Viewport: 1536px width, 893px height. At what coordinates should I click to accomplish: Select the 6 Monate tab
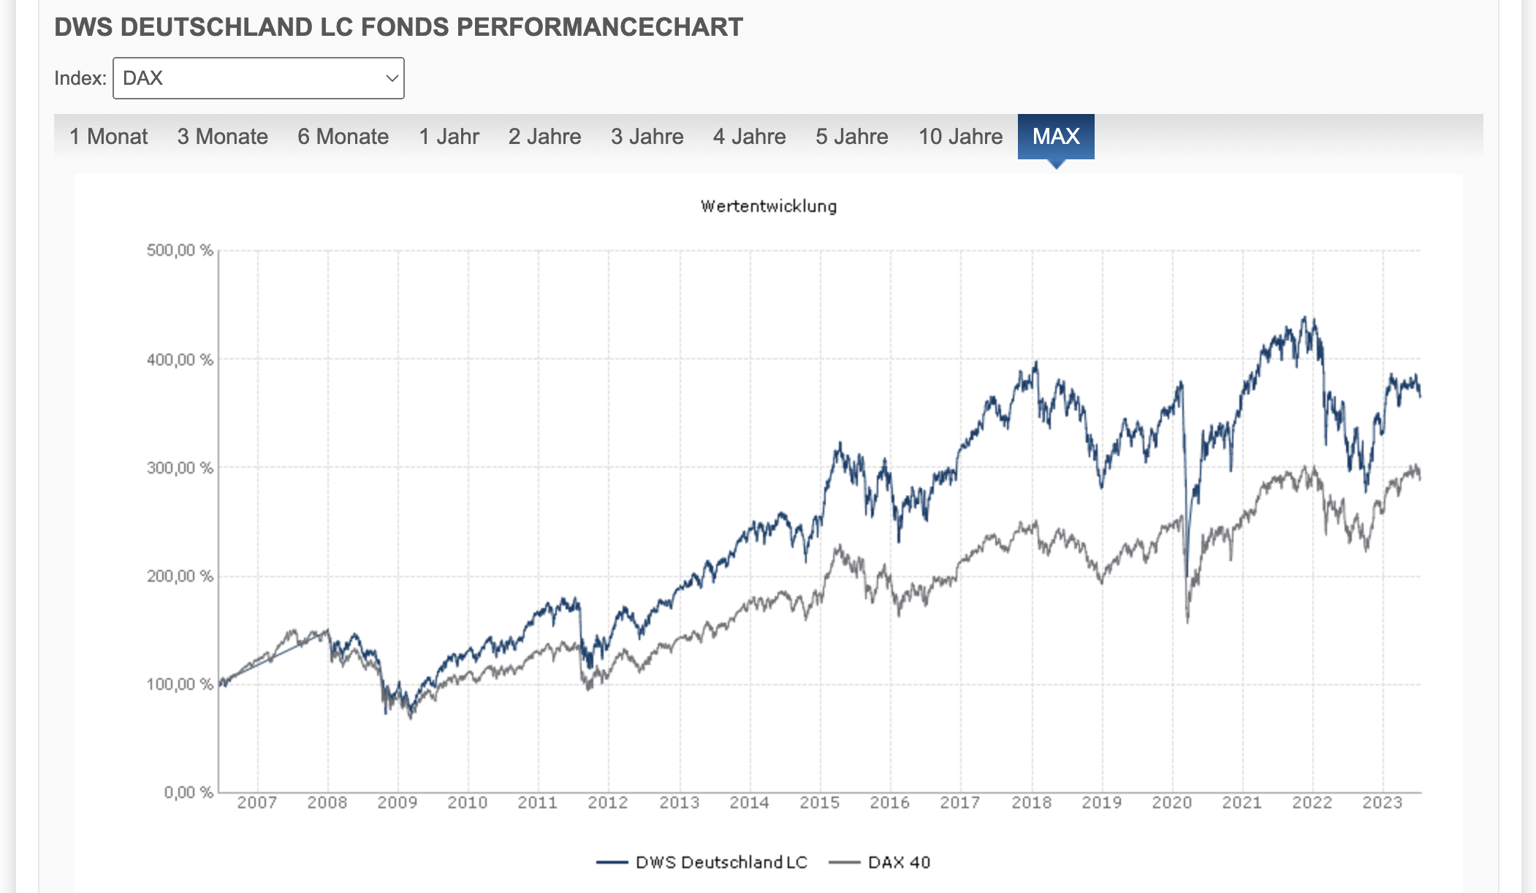click(x=343, y=137)
